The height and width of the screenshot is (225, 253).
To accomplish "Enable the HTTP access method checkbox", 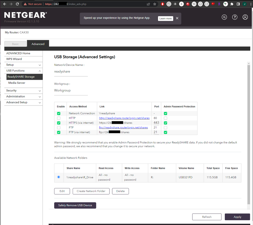I will pos(59,118).
